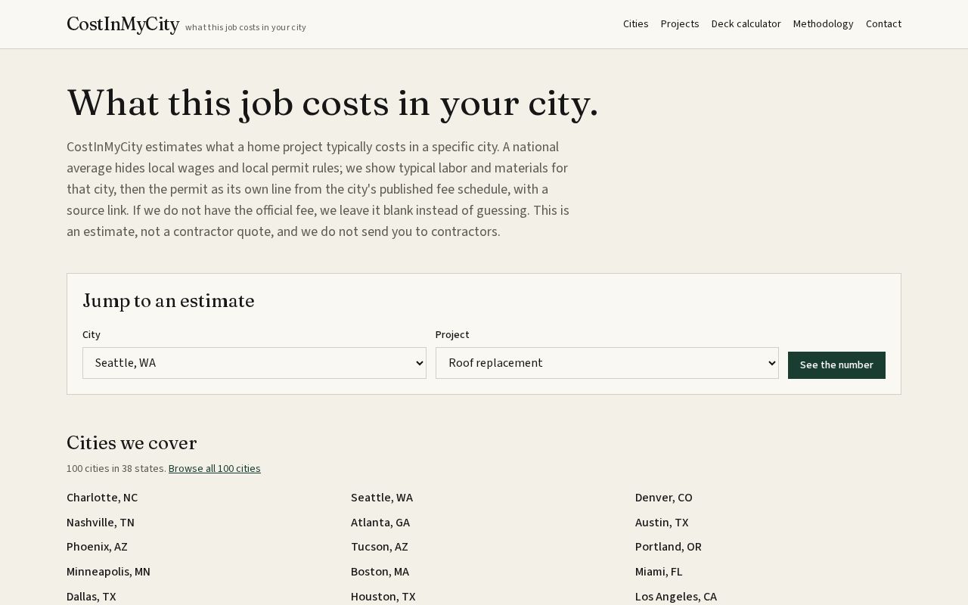The height and width of the screenshot is (605, 968).
Task: Open the Contact page
Action: tap(883, 24)
